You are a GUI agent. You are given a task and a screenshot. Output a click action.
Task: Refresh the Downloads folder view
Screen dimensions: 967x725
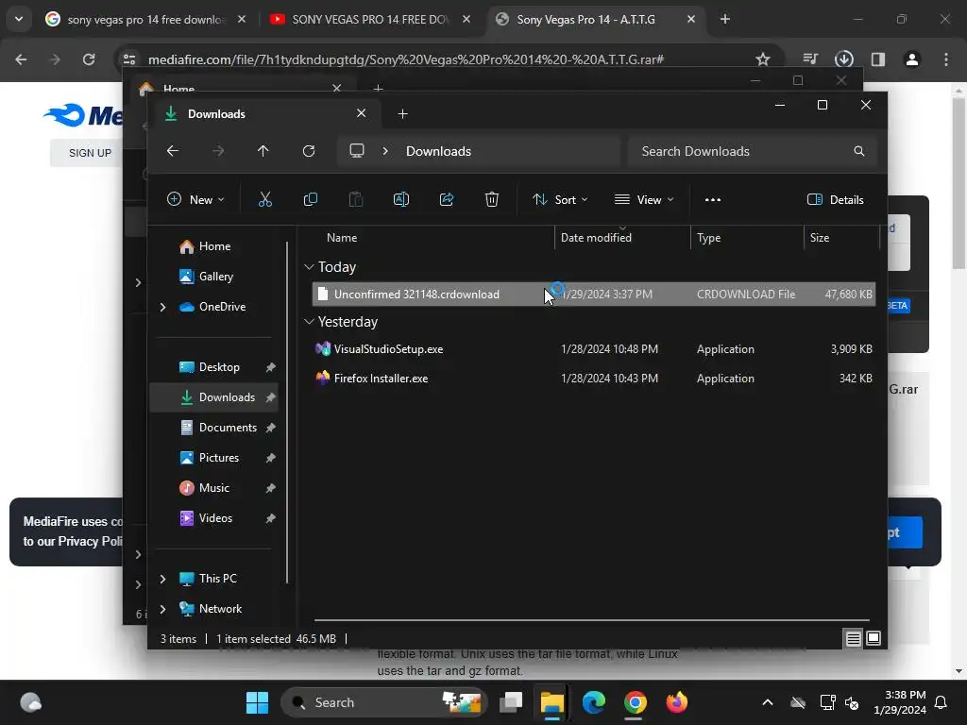coord(309,151)
